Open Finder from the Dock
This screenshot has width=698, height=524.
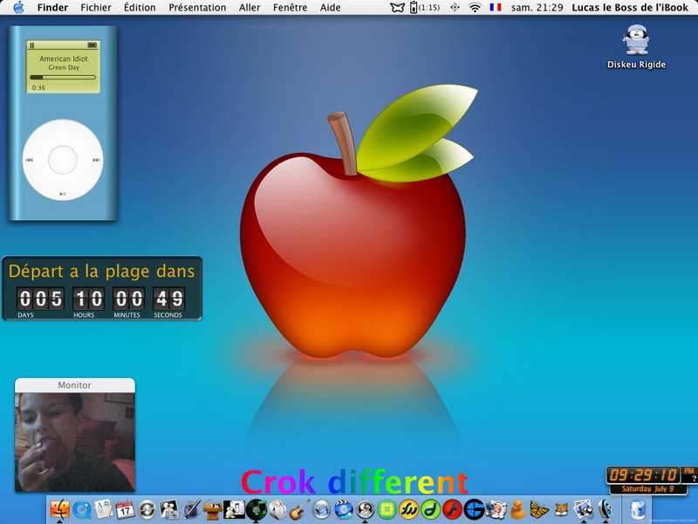click(x=59, y=509)
